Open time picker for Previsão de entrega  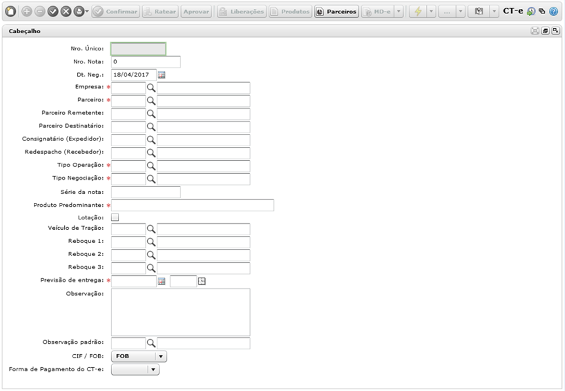pyautogui.click(x=202, y=281)
